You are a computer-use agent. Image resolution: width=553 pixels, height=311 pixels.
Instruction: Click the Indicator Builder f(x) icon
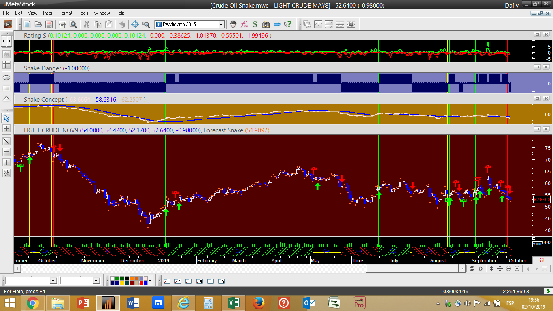(x=244, y=24)
